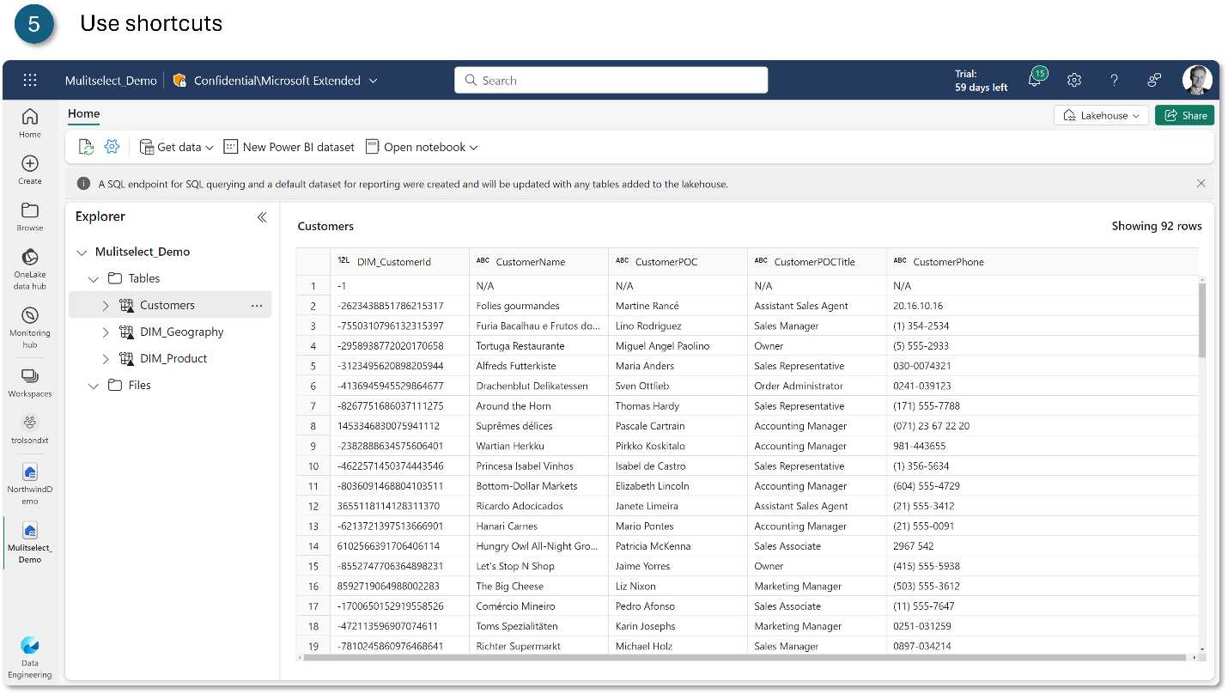Screen dimensions: 1228x694
Task: Open Create in left navigation
Action: (x=30, y=170)
